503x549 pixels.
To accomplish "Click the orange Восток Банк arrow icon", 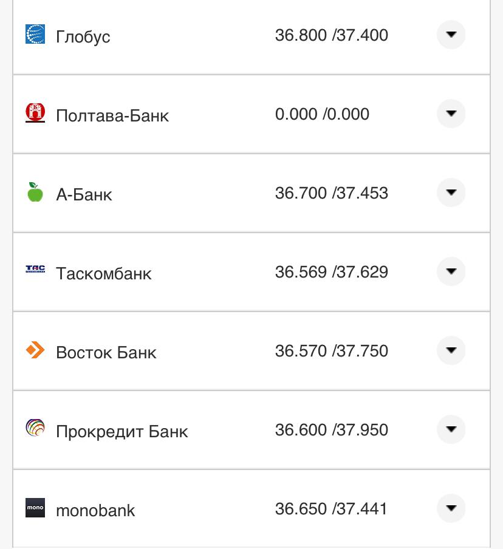I will pos(35,350).
